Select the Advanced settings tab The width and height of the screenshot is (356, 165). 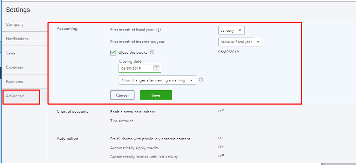[x=15, y=96]
